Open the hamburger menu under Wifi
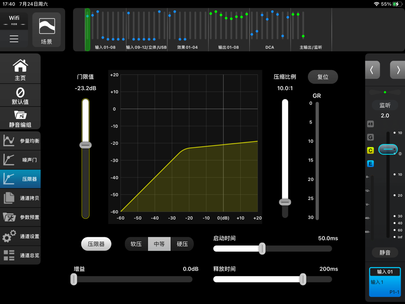This screenshot has width=405, height=304. tap(14, 39)
